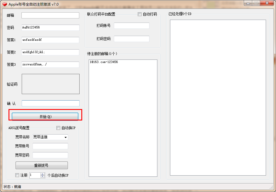Click the 密码 field containing AaBb123456

point(50,28)
